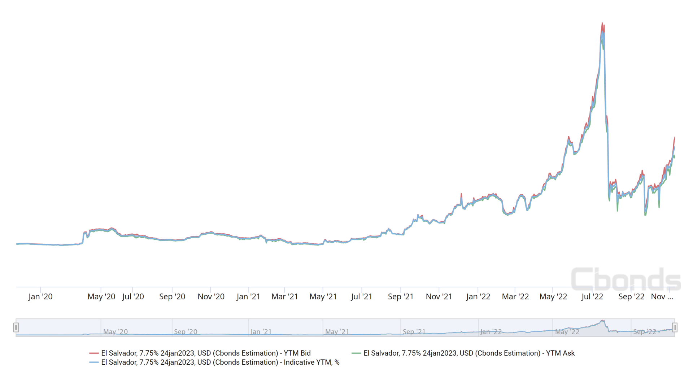Image resolution: width=693 pixels, height=369 pixels.
Task: Click the navigator May '22 label
Action: tap(567, 331)
